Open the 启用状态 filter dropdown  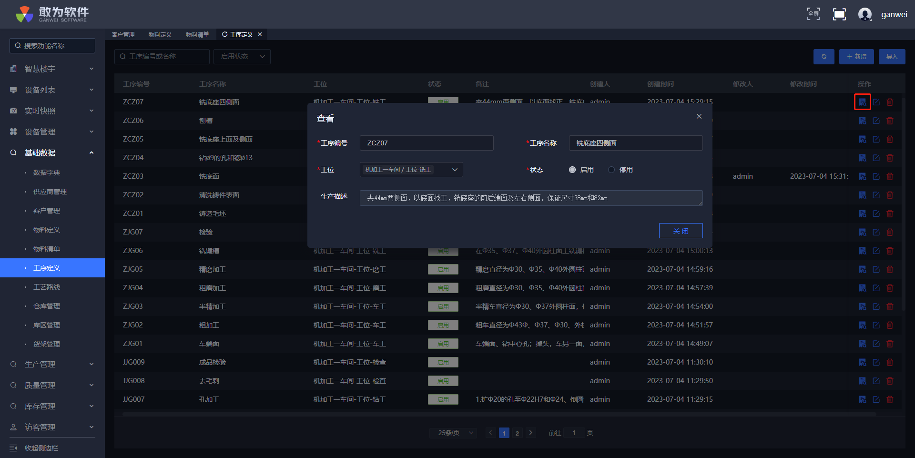(x=242, y=57)
